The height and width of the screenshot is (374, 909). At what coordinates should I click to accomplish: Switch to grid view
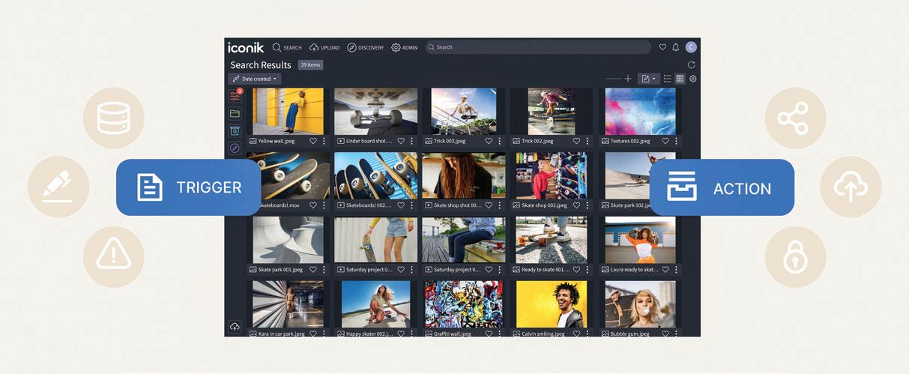680,79
